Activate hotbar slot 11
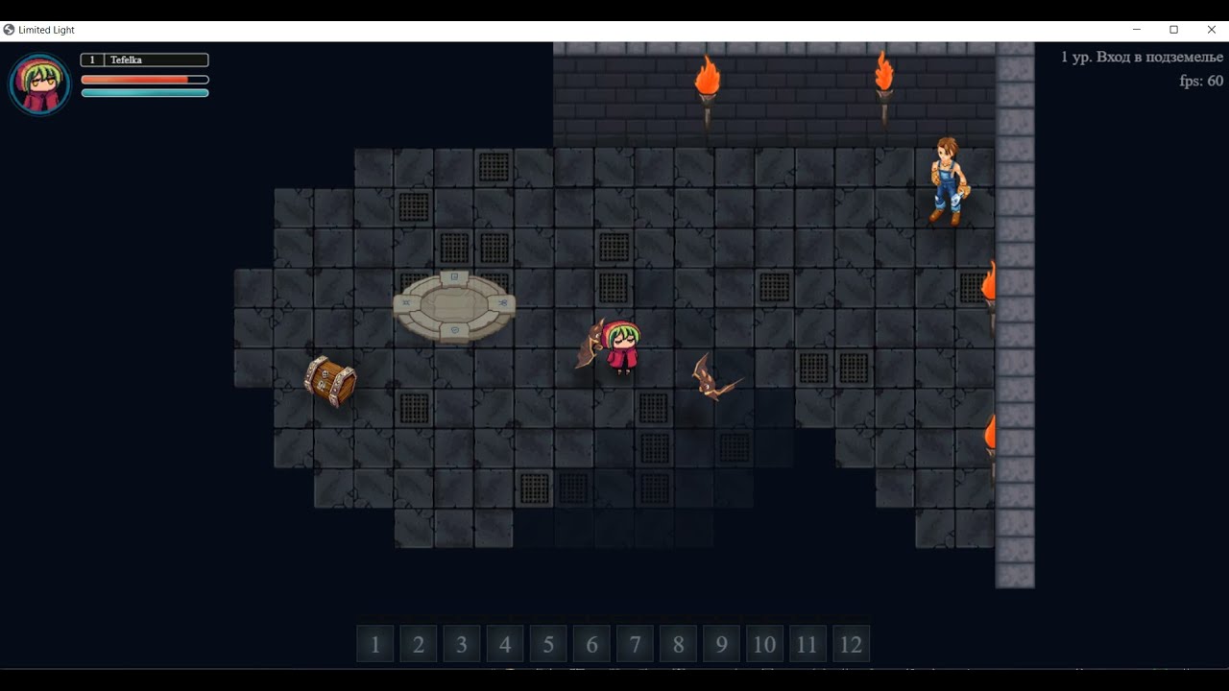1229x691 pixels. point(807,644)
